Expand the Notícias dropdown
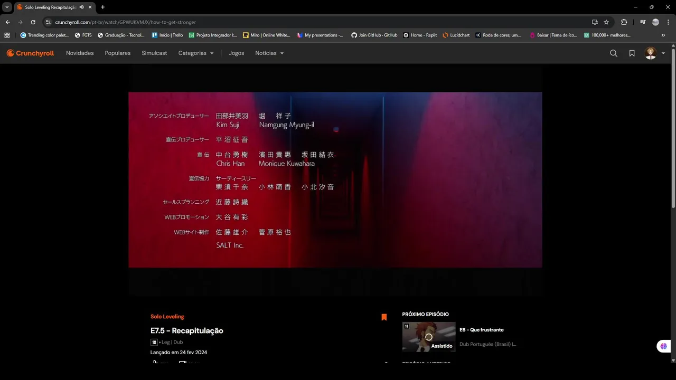The image size is (676, 380). click(269, 53)
